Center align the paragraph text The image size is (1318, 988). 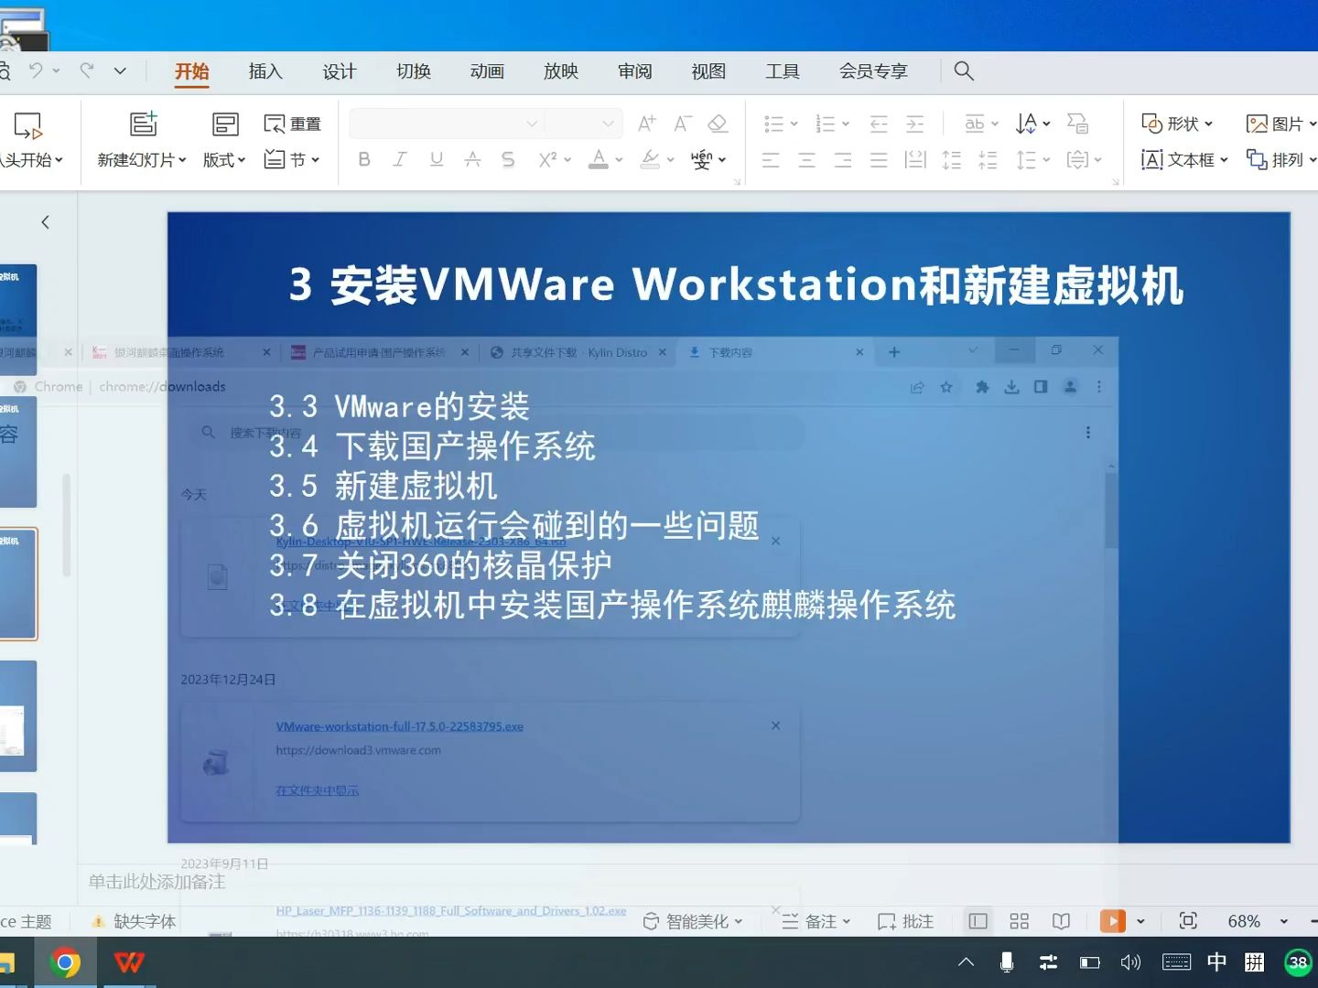[806, 160]
